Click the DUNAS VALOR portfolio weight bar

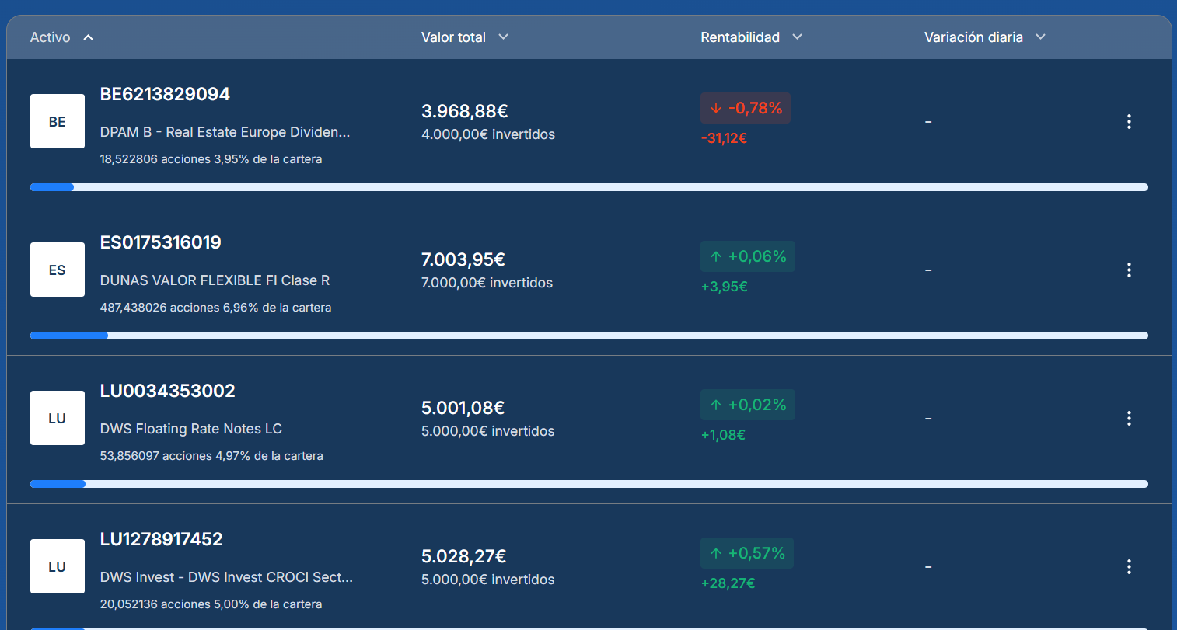click(x=588, y=336)
